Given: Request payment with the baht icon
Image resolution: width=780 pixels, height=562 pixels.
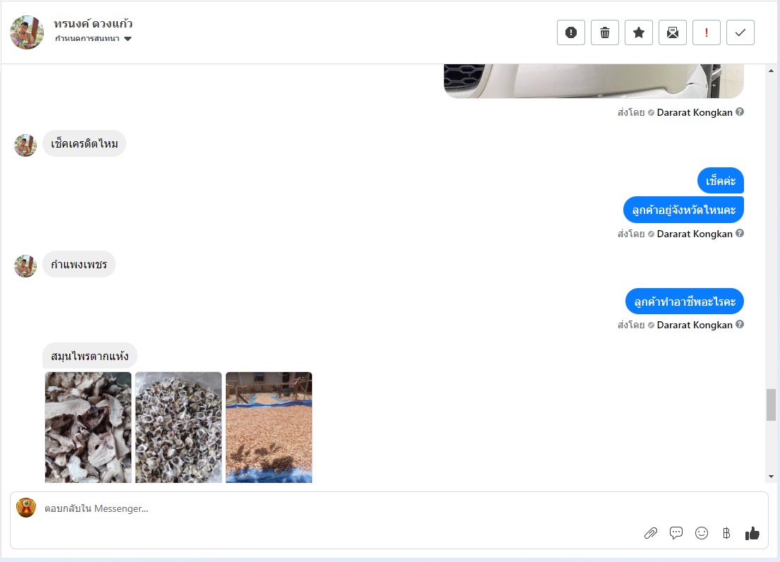Looking at the screenshot, I should point(726,533).
